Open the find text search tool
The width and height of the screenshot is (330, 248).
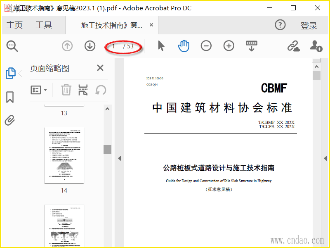12,46
